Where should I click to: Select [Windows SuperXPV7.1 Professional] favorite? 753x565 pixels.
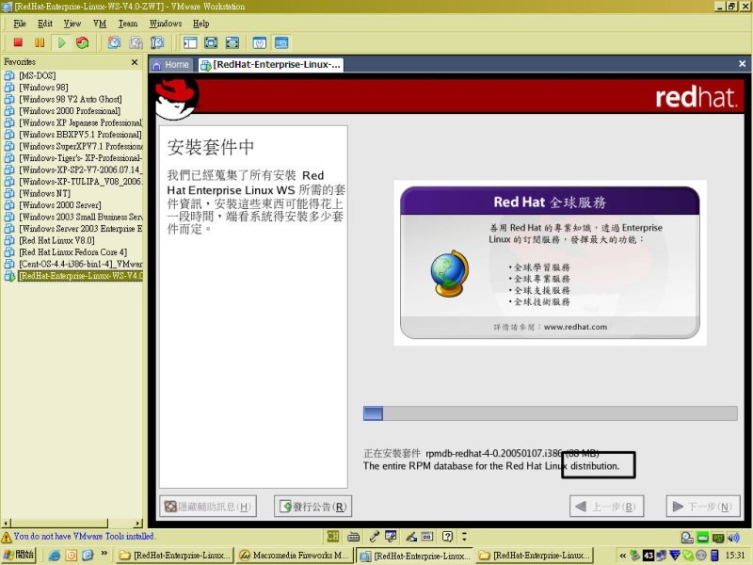73,146
